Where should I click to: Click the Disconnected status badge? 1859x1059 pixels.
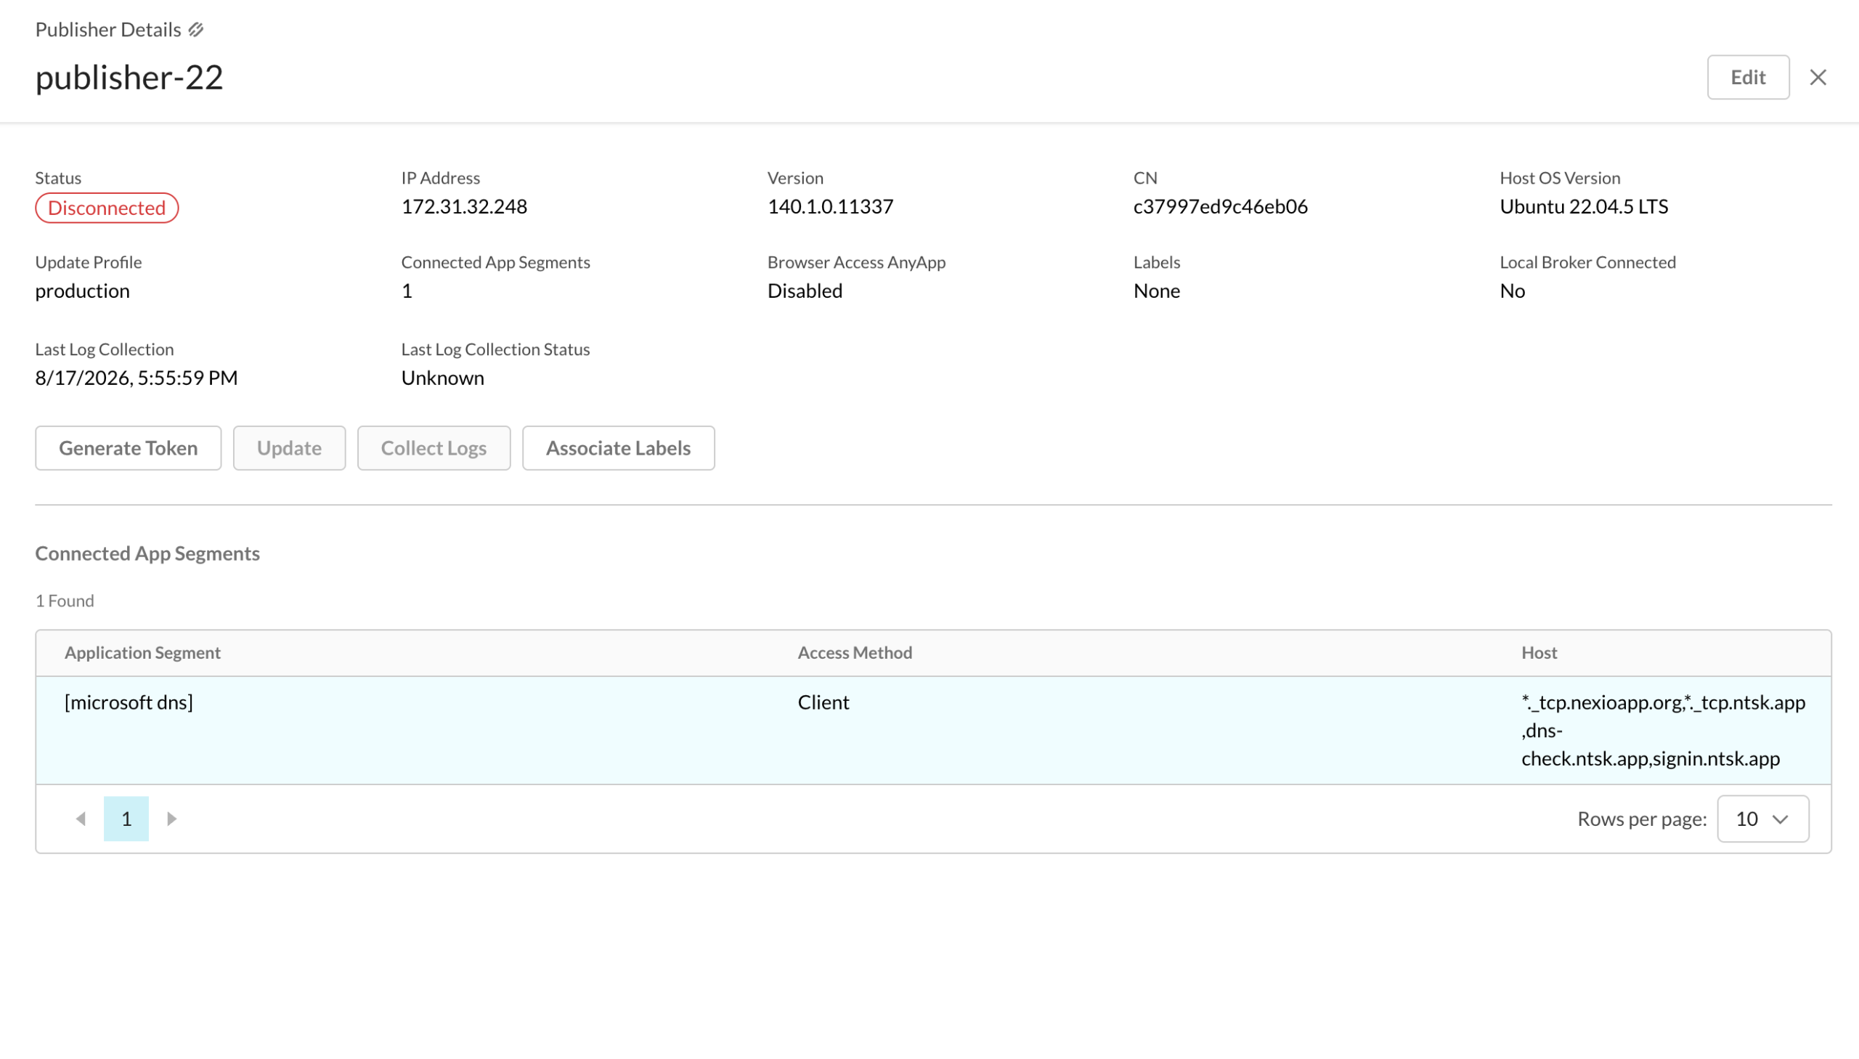pos(107,208)
